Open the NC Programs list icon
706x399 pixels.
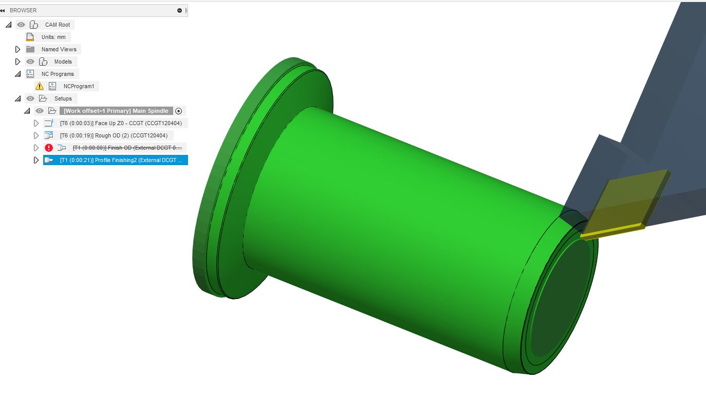click(30, 73)
